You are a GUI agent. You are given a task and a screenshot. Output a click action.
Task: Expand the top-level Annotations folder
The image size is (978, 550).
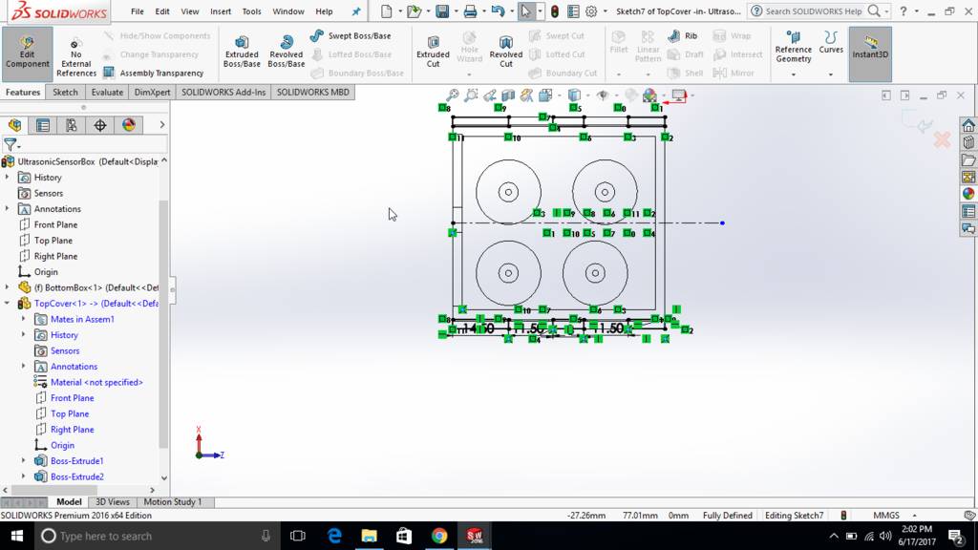pyautogui.click(x=8, y=208)
